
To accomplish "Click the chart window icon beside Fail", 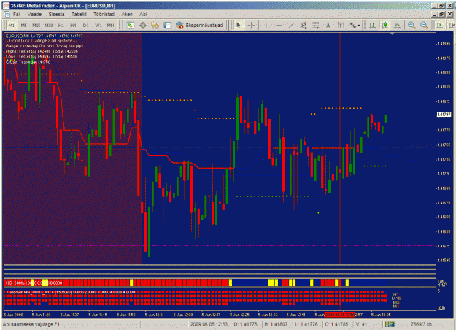I will [x=7, y=14].
